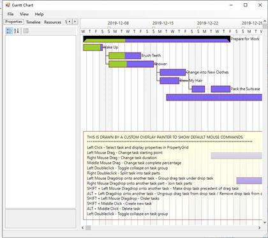Click the 2019-12-15 date marker in header

point(163,23)
